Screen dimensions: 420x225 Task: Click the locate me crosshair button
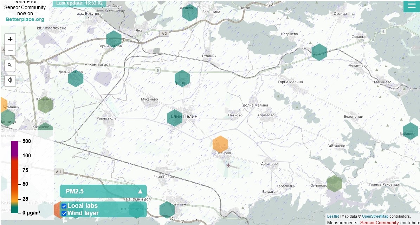(10, 80)
